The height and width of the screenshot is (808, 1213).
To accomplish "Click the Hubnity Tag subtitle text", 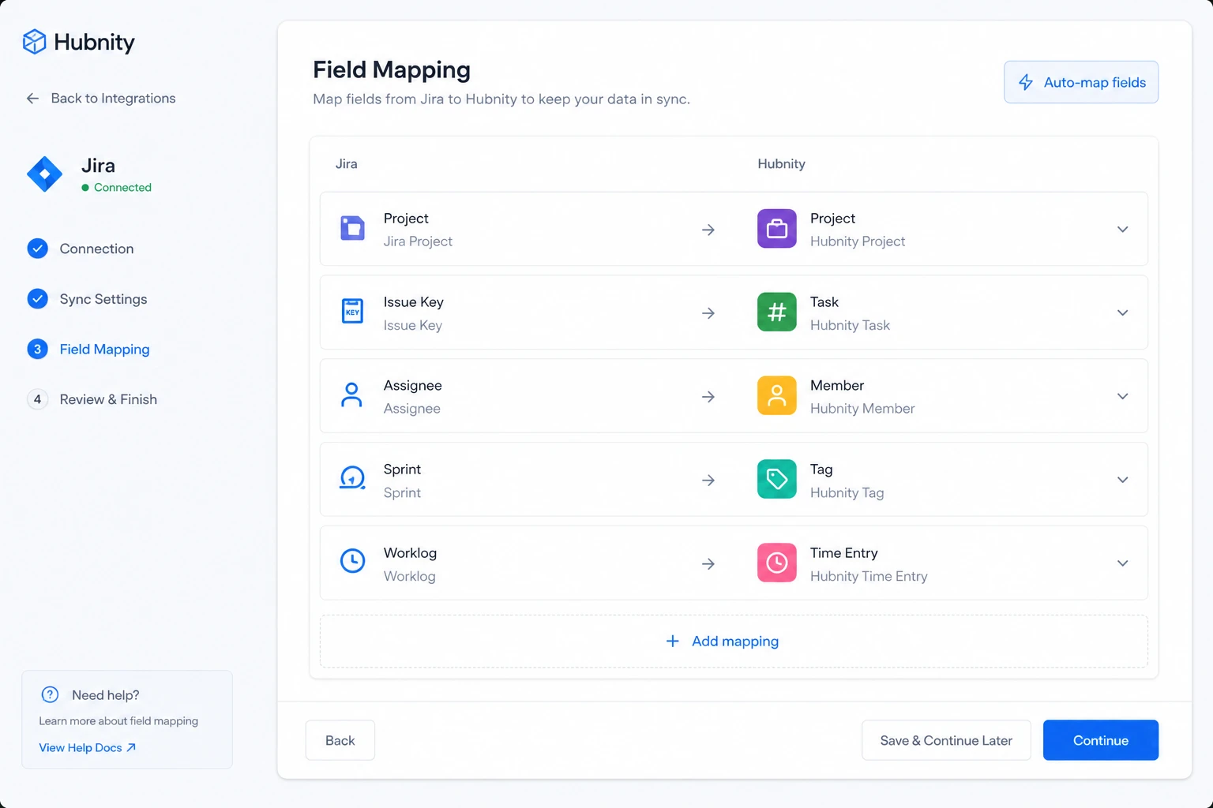I will coord(847,492).
